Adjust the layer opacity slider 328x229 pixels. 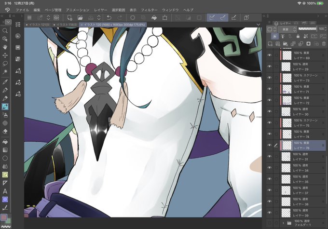tap(308, 29)
